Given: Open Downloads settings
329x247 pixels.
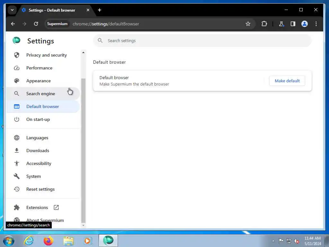Looking at the screenshot, I should [x=43, y=151].
